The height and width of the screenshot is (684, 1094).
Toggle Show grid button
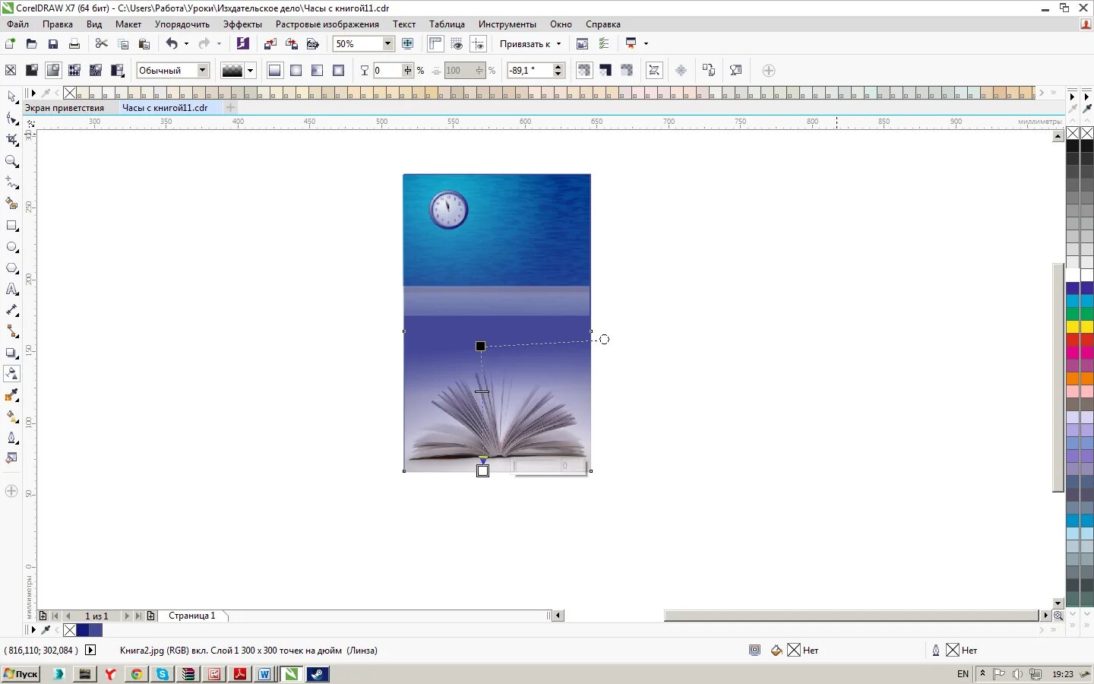tap(457, 44)
